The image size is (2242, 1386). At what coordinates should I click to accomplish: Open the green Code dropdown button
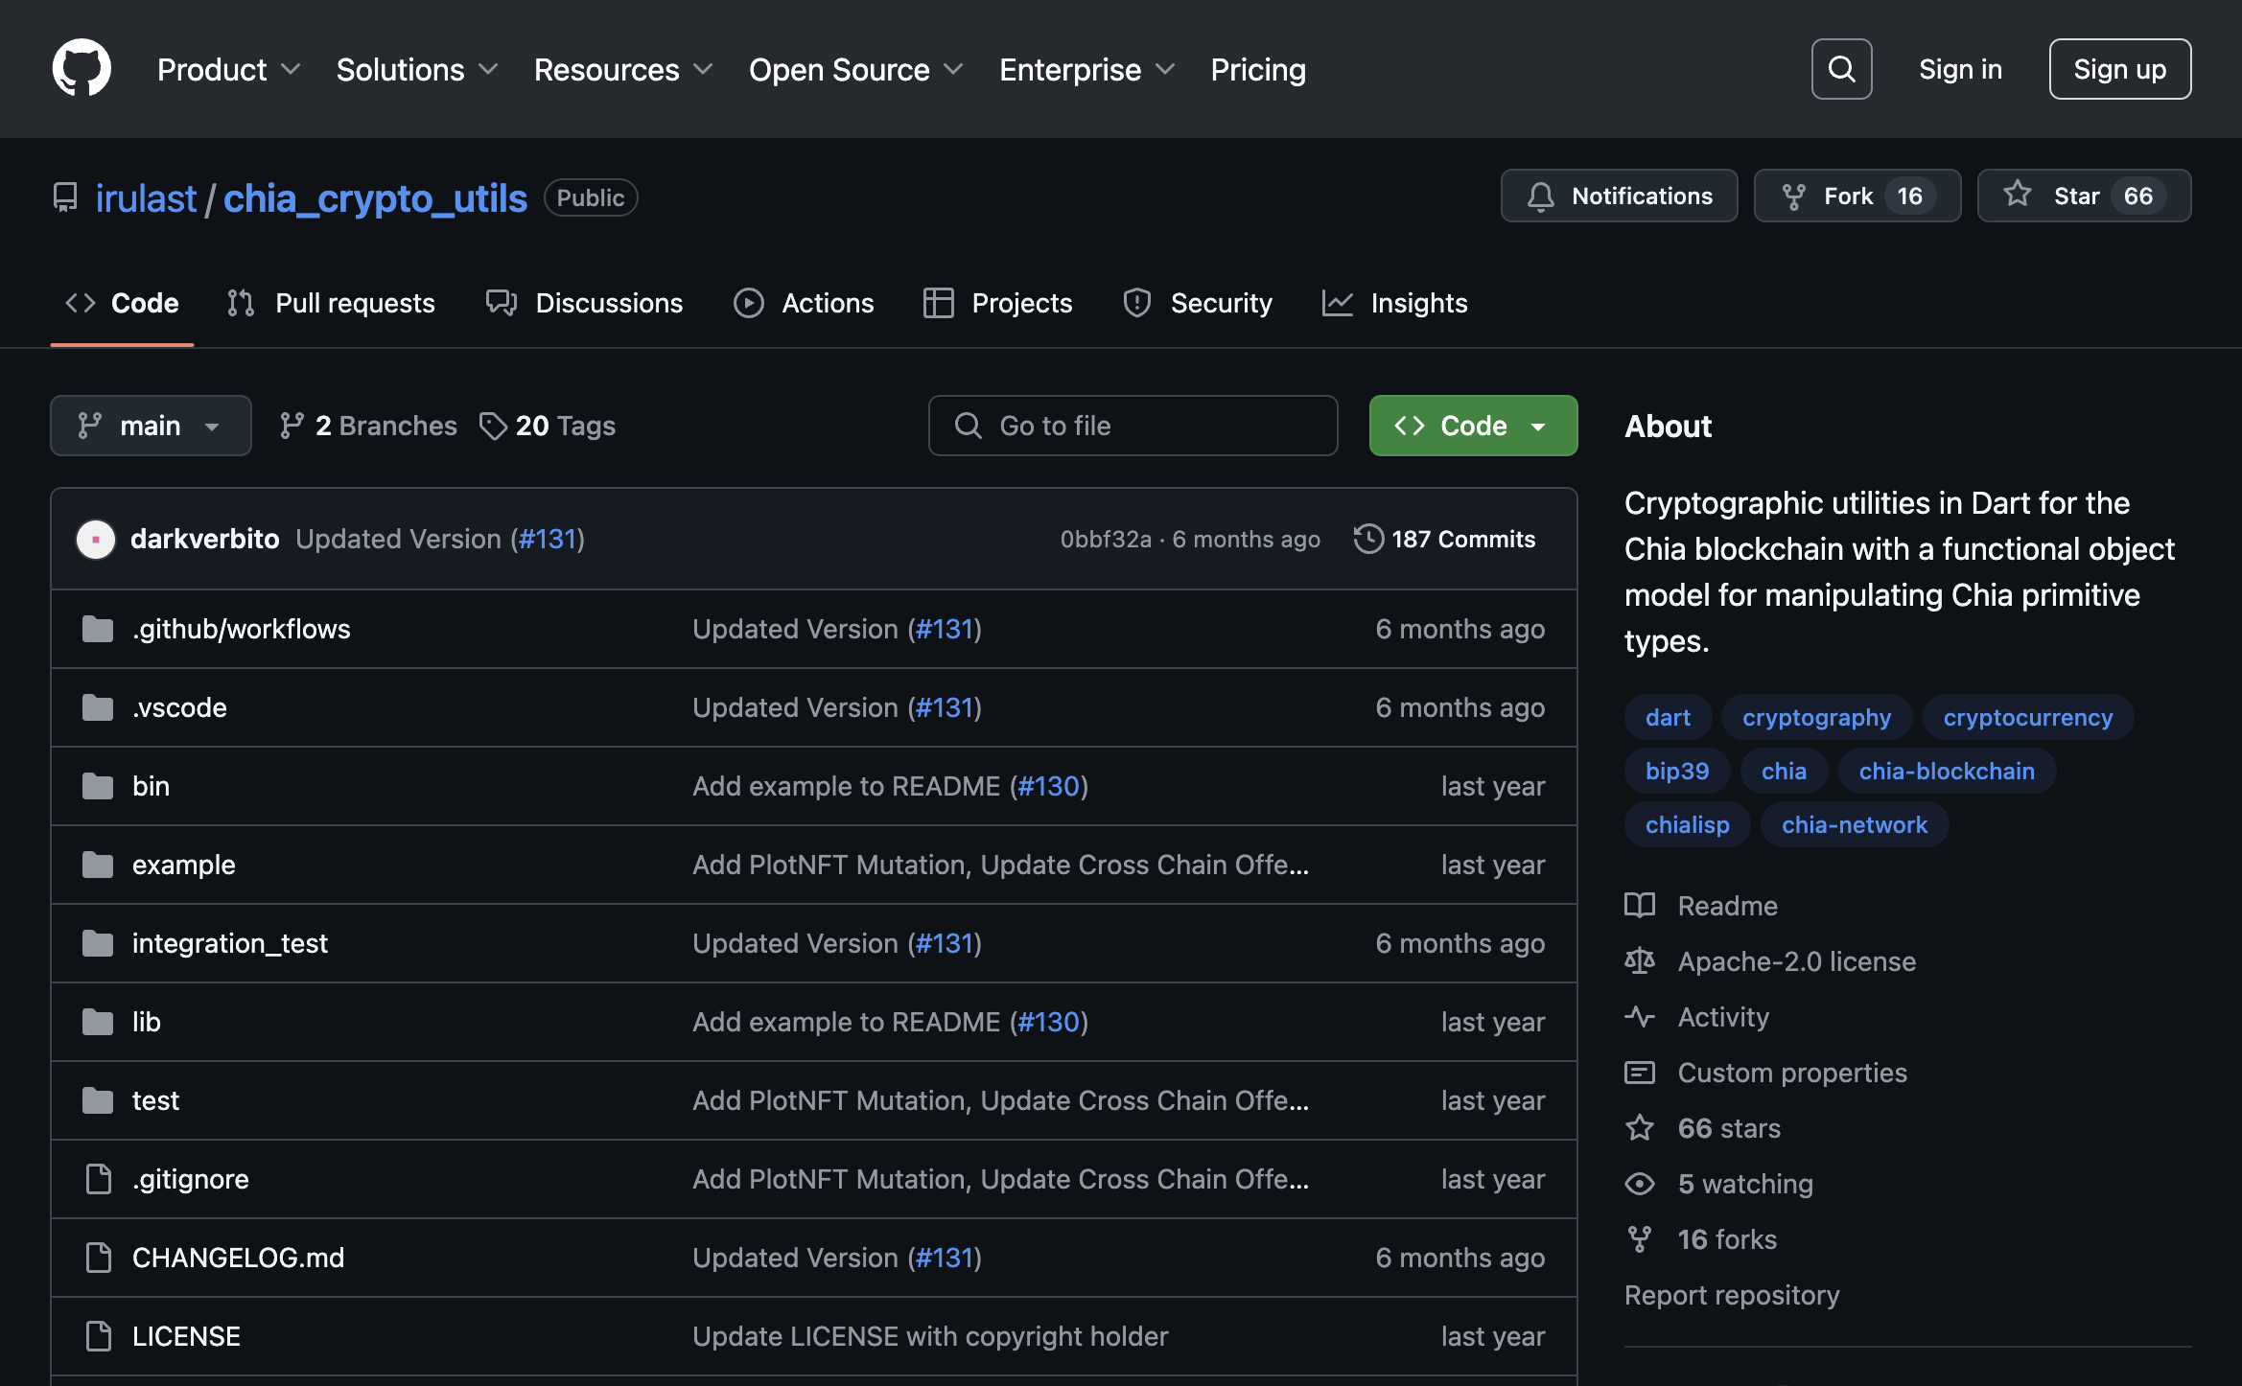(1473, 426)
